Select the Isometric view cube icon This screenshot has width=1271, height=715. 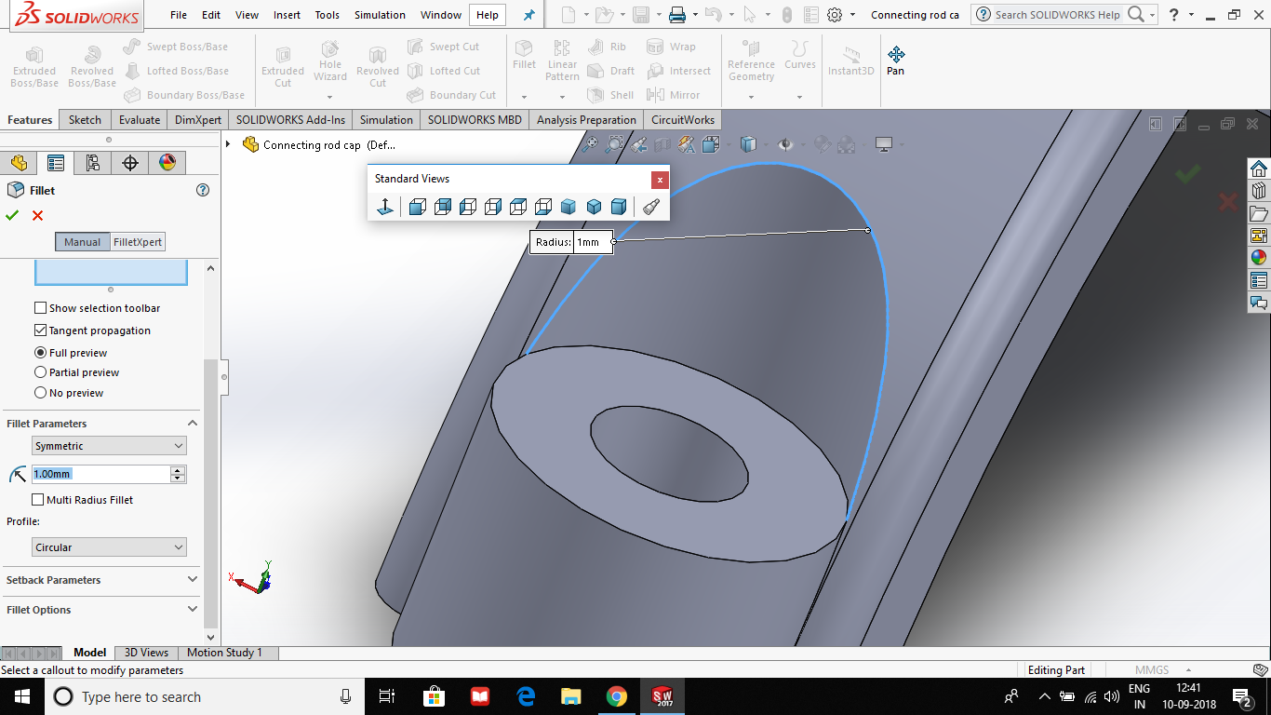click(569, 206)
